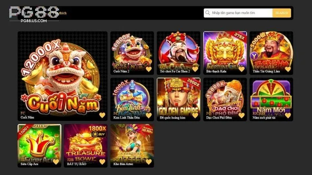Open the Treasure Bowl game thumbnail
The height and width of the screenshot is (175, 312).
click(x=86, y=146)
